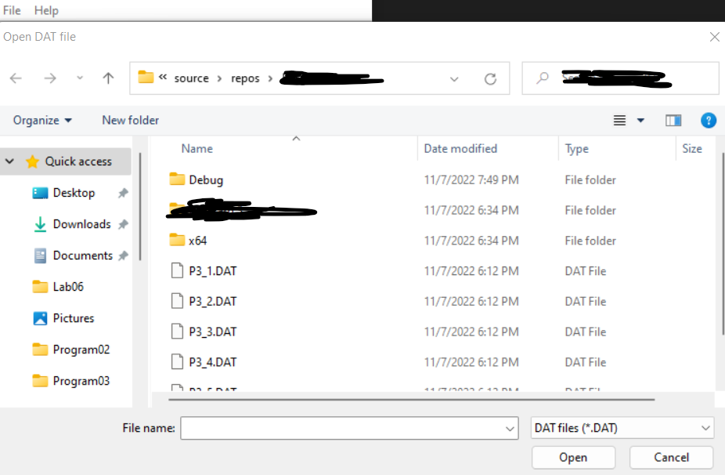Click the P3_4.DAT file icon

(x=177, y=361)
